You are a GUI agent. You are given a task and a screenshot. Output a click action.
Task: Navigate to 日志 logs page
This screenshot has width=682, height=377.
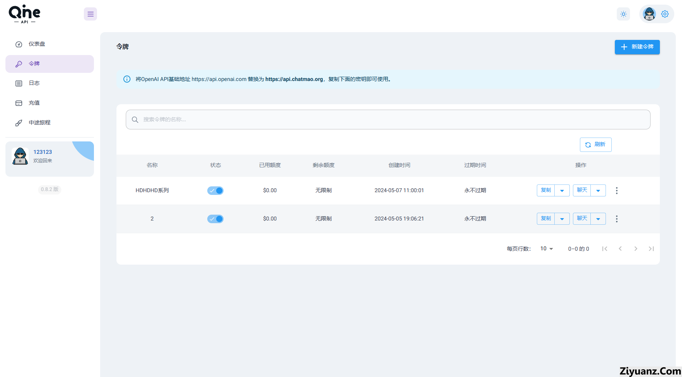(x=34, y=83)
